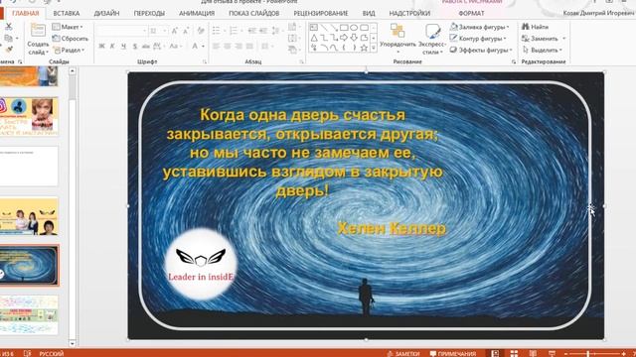Viewport: 636px width, 357px height.
Task: Select the right arrow shape
Action: pos(344,38)
